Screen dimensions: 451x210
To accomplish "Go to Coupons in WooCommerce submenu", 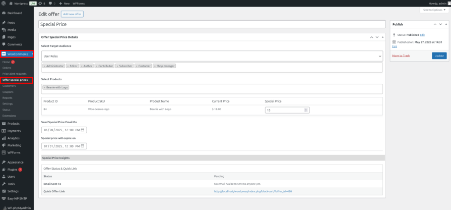I will [7, 91].
